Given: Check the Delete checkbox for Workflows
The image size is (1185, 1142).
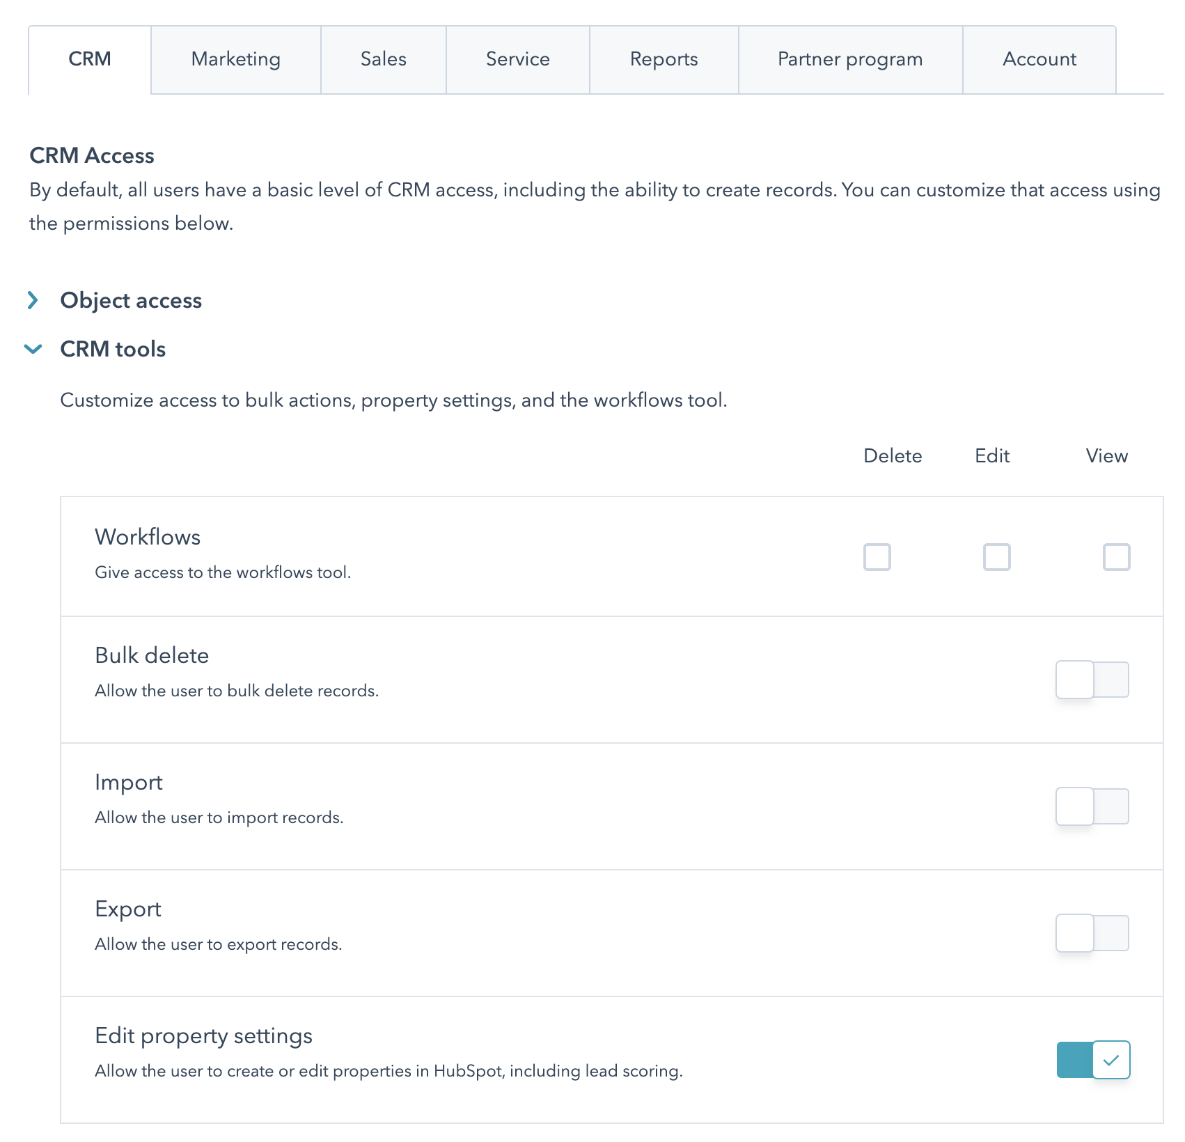Looking at the screenshot, I should click(877, 557).
